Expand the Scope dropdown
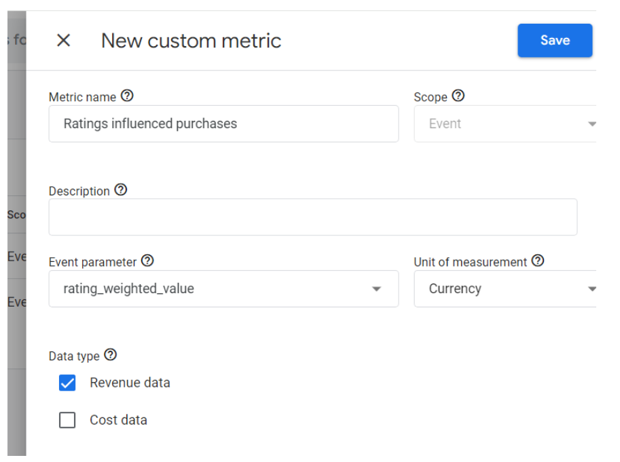This screenshot has width=620, height=462. point(591,123)
